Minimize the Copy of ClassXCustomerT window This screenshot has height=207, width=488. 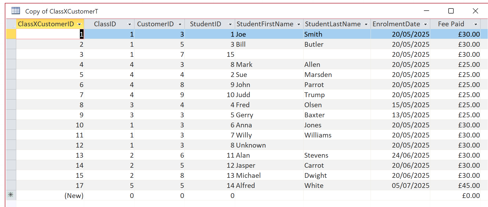tap(427, 11)
